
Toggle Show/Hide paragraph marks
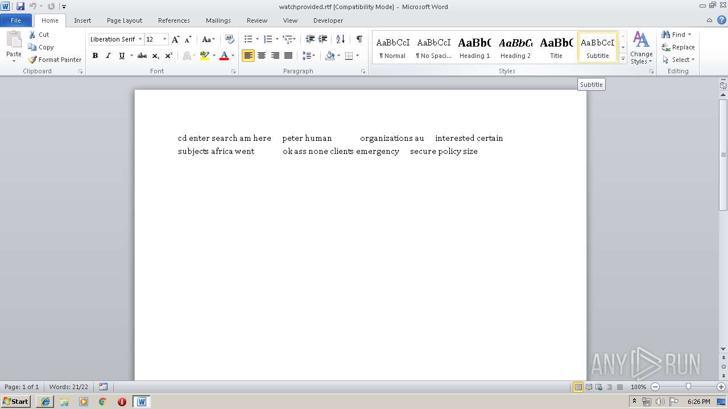tap(359, 39)
